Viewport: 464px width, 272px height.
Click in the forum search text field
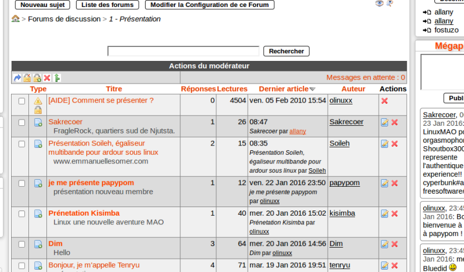[x=183, y=51]
